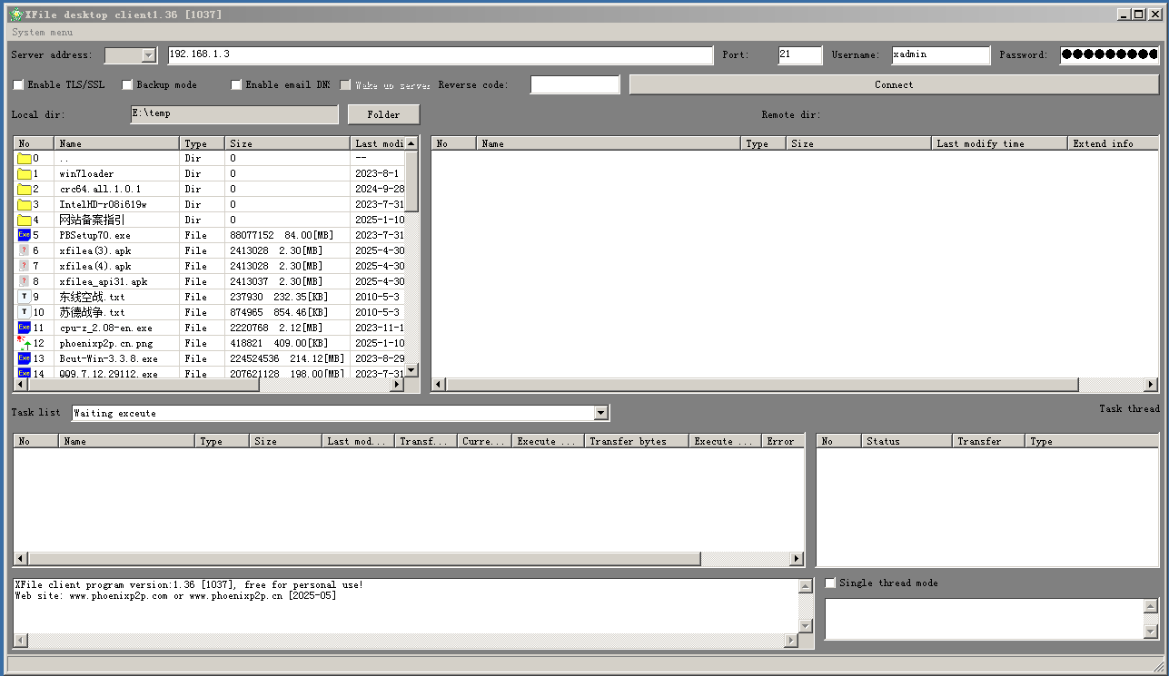Sort local files by Size column

288,143
